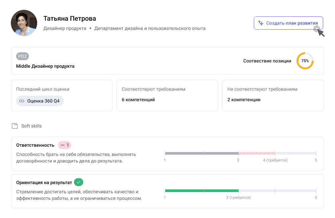Click the sparkle icon in Создать план развития
Image resolution: width=335 pixels, height=218 pixels.
click(x=261, y=23)
